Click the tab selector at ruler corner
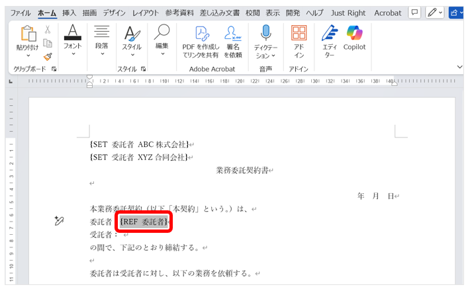 [x=11, y=81]
